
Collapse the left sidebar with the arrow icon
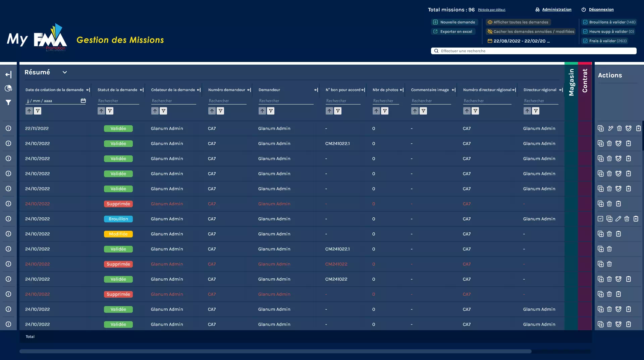8,74
